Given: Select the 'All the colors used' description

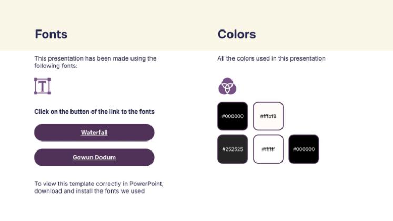Looking at the screenshot, I should pos(271,58).
